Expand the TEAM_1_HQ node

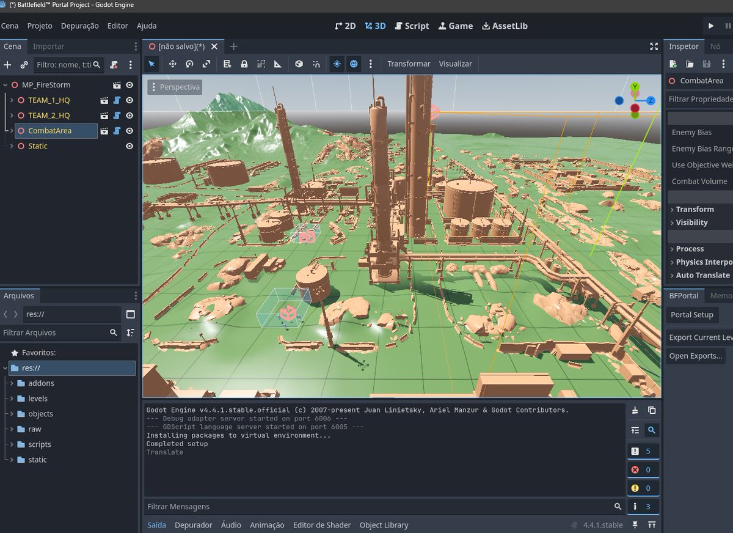click(x=12, y=100)
